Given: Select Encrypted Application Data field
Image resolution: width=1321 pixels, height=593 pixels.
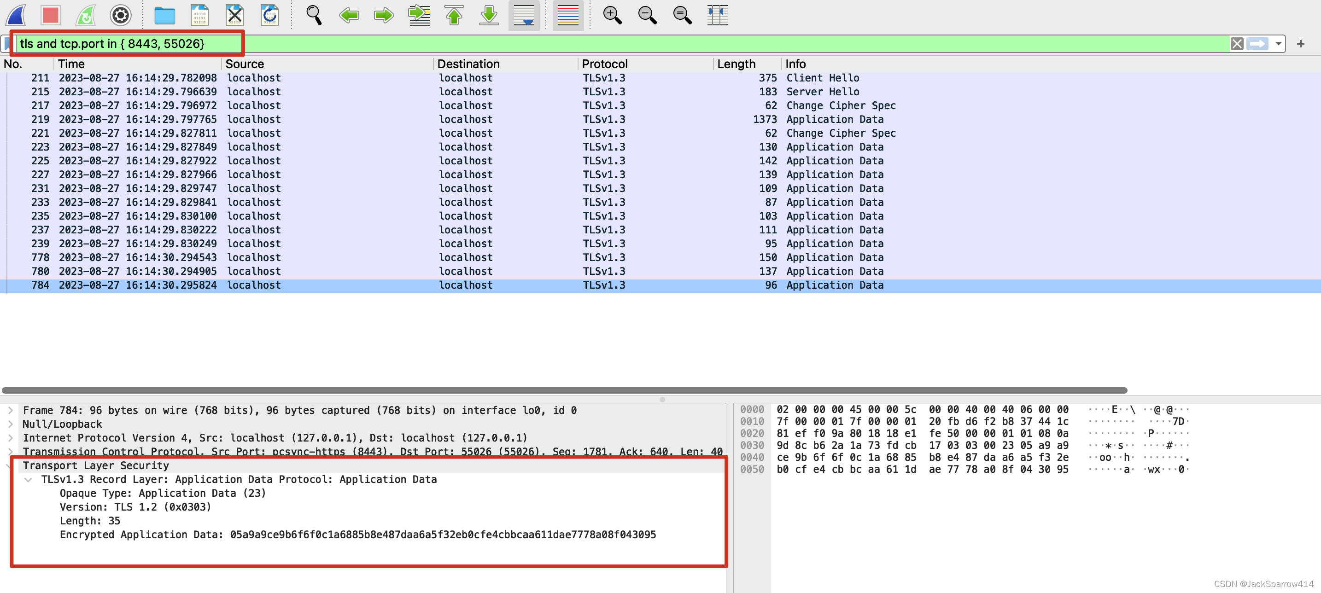Looking at the screenshot, I should click(357, 535).
